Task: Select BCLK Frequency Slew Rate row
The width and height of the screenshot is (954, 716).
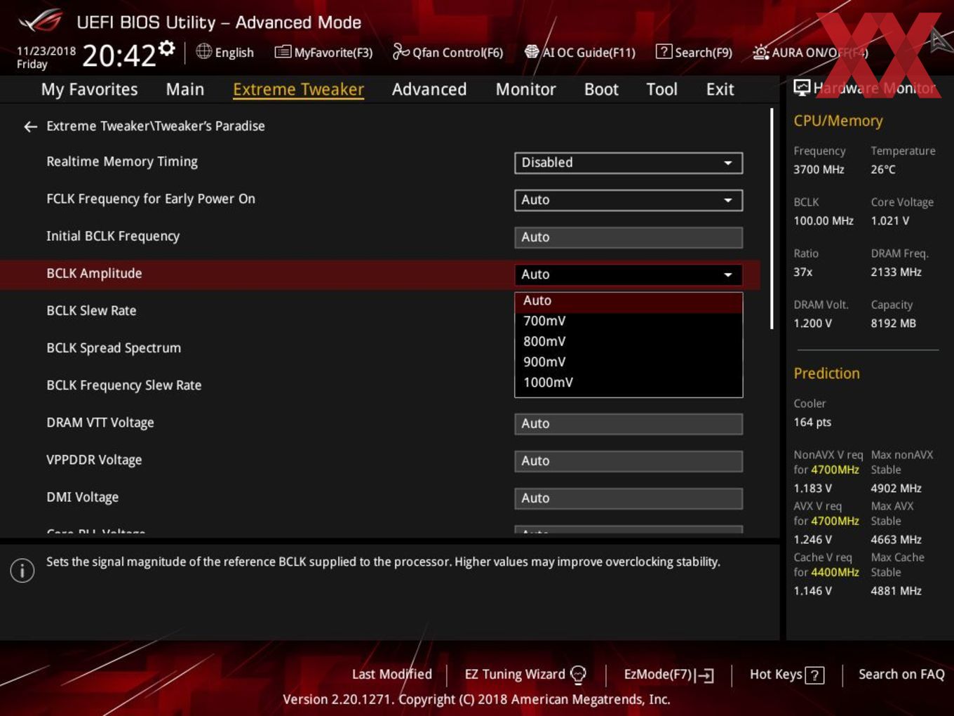Action: (123, 385)
